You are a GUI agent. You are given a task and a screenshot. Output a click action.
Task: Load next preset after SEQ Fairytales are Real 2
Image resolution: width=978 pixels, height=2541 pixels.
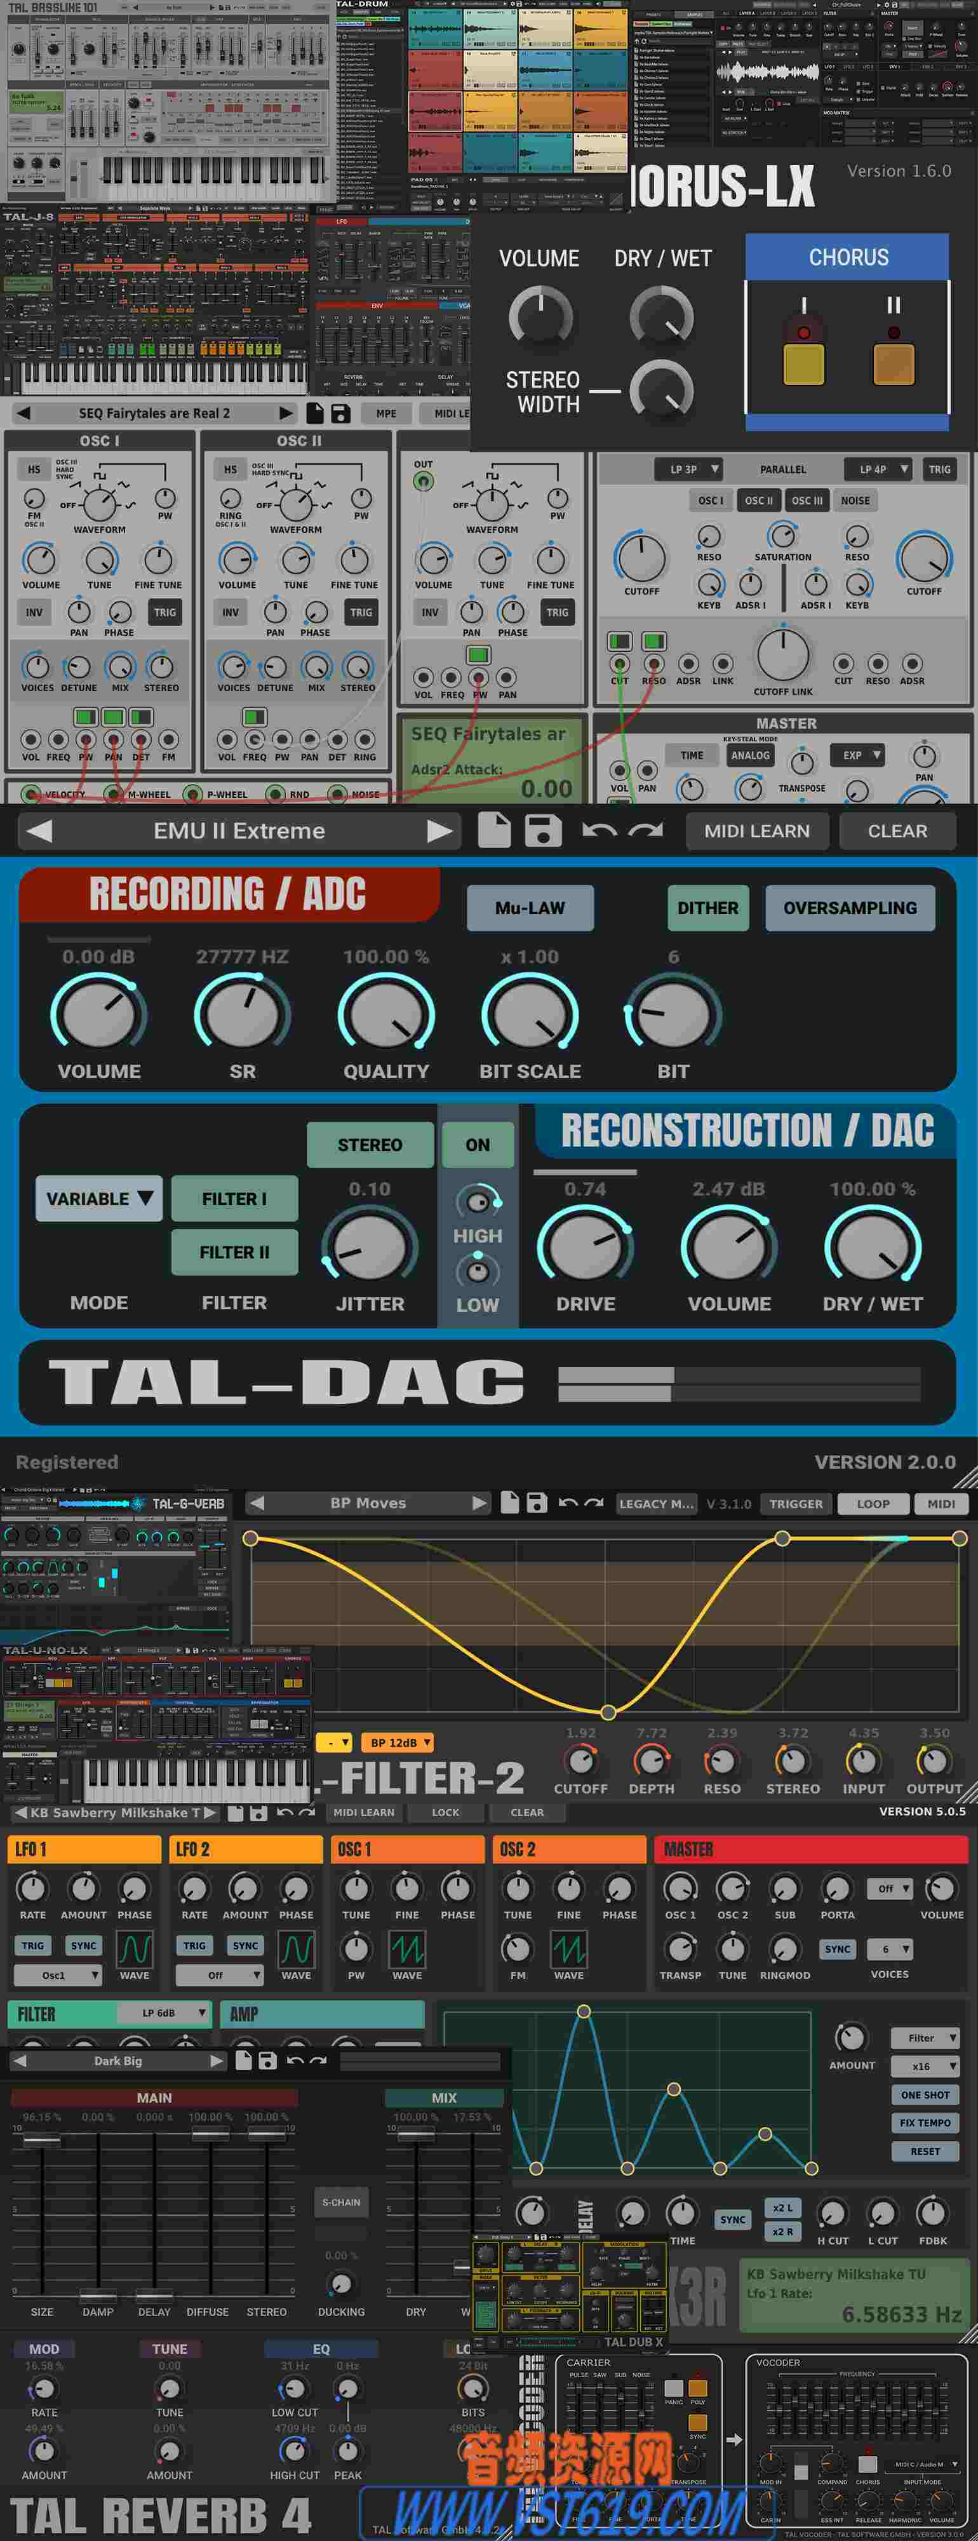pos(286,414)
